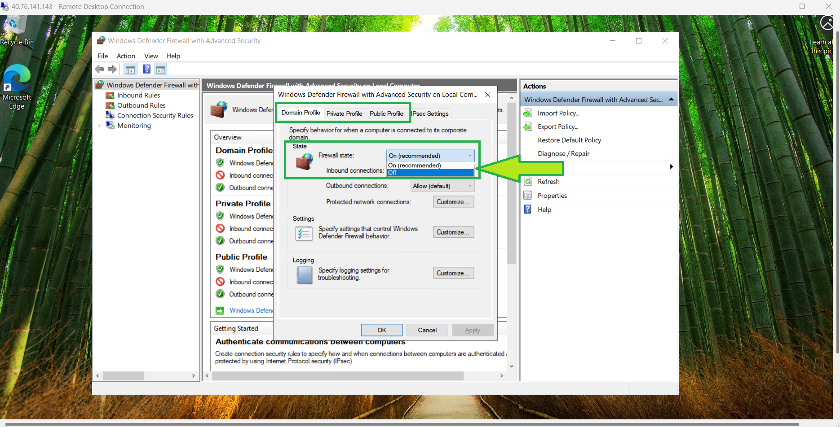Select On (recommended) in the dropdown list
Image resolution: width=840 pixels, height=427 pixels.
(430, 166)
